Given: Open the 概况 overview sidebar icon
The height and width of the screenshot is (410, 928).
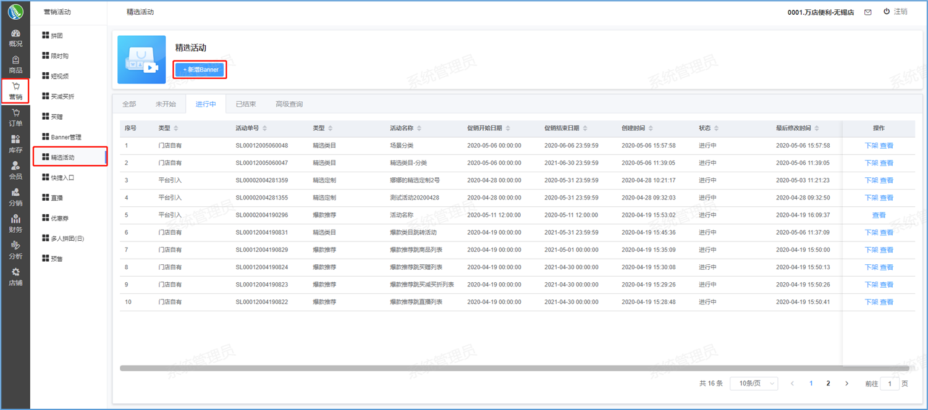Looking at the screenshot, I should (x=15, y=38).
